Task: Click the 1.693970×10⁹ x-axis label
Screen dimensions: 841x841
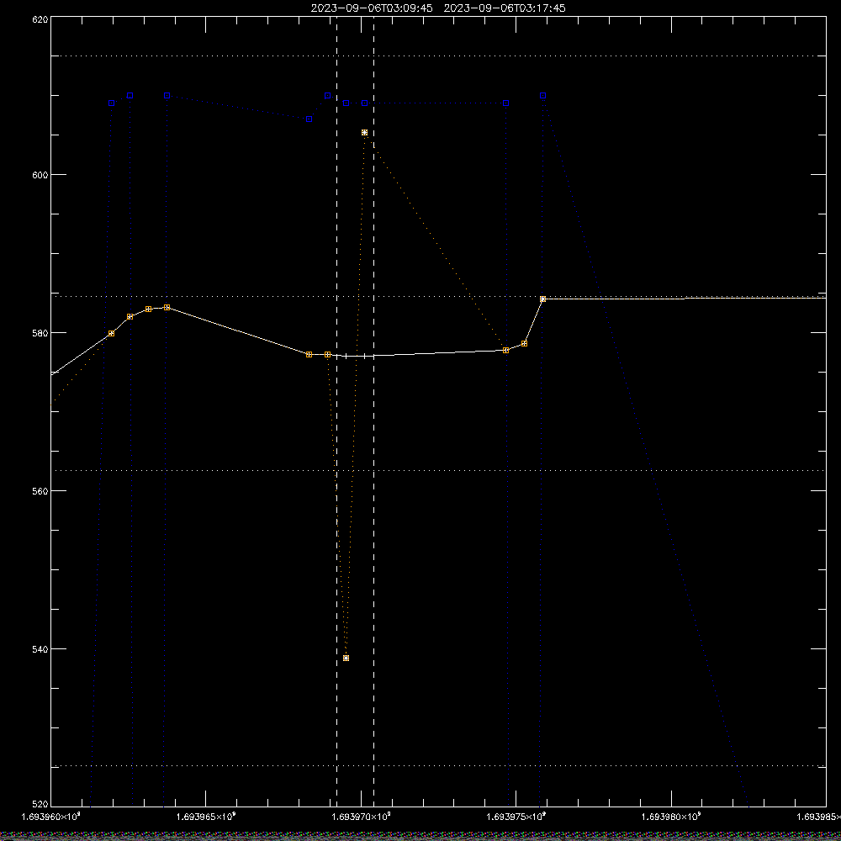Action: [361, 817]
